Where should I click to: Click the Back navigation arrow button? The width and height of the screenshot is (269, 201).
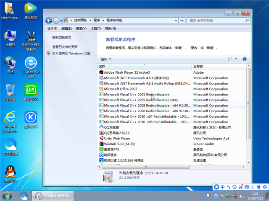49,21
